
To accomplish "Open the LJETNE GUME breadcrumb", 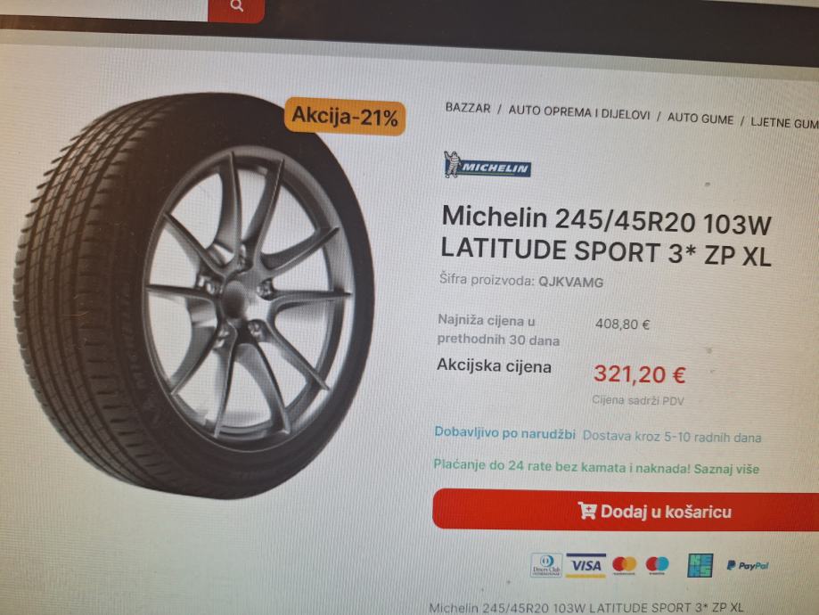I will point(784,123).
